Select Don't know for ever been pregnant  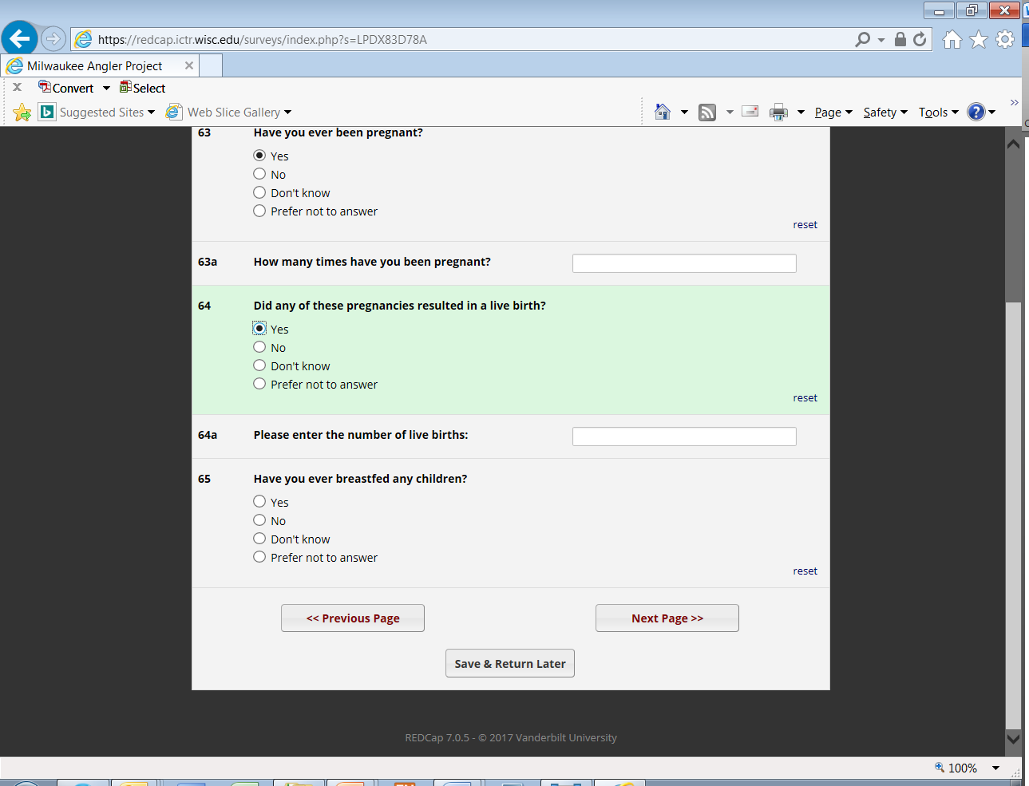click(259, 192)
